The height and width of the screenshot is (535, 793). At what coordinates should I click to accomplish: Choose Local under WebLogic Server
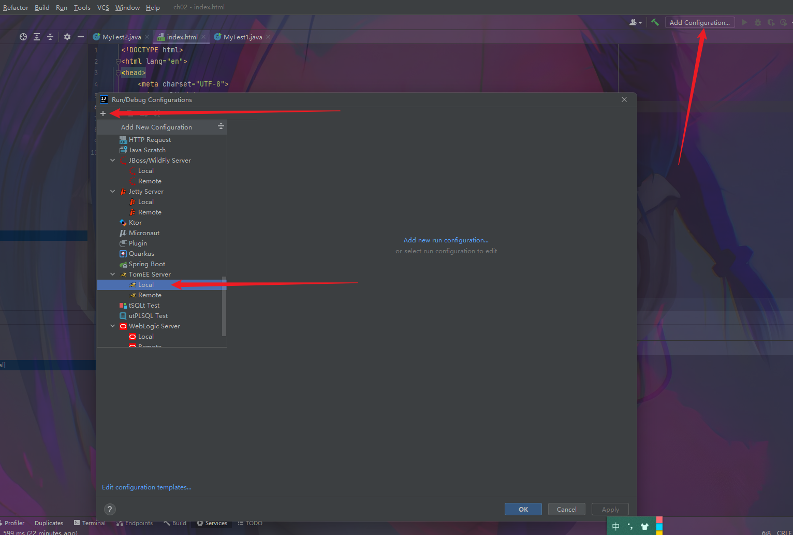161,337
